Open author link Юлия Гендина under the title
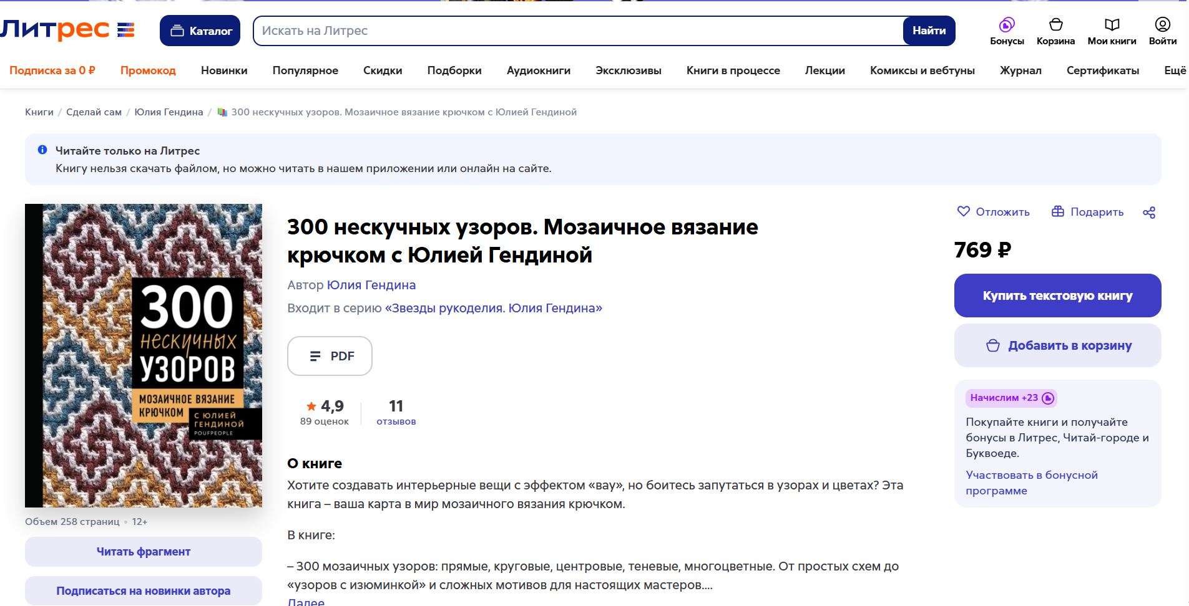The height and width of the screenshot is (606, 1189). tap(371, 285)
